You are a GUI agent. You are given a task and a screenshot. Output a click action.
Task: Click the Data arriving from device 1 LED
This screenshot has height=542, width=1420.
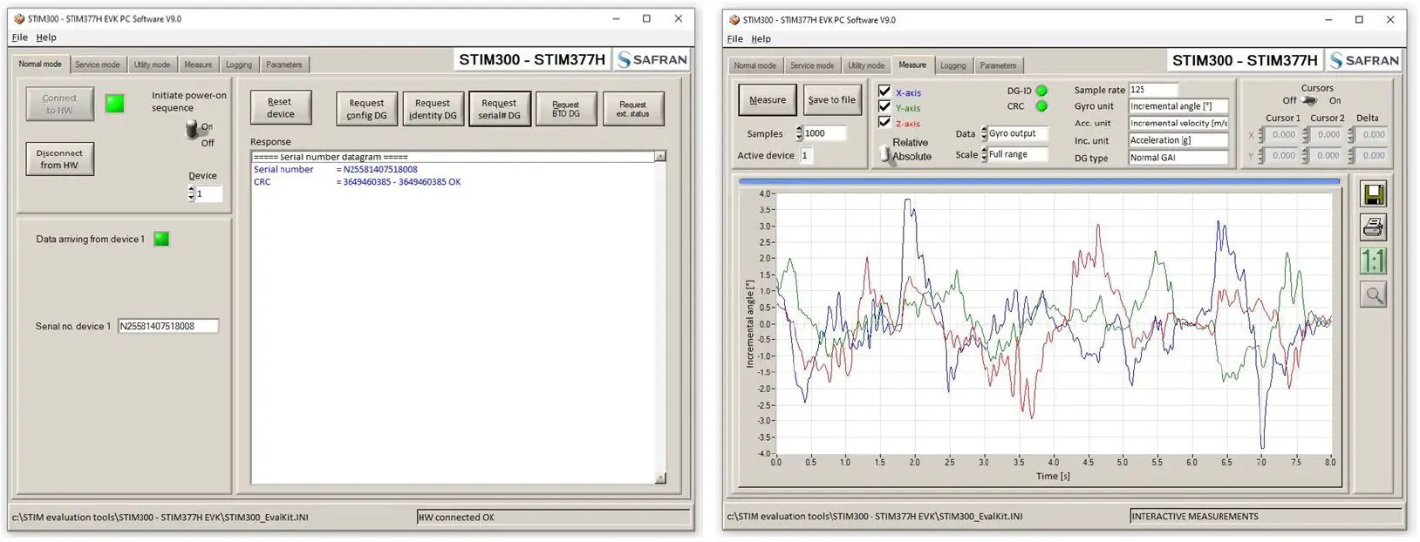[x=161, y=239]
